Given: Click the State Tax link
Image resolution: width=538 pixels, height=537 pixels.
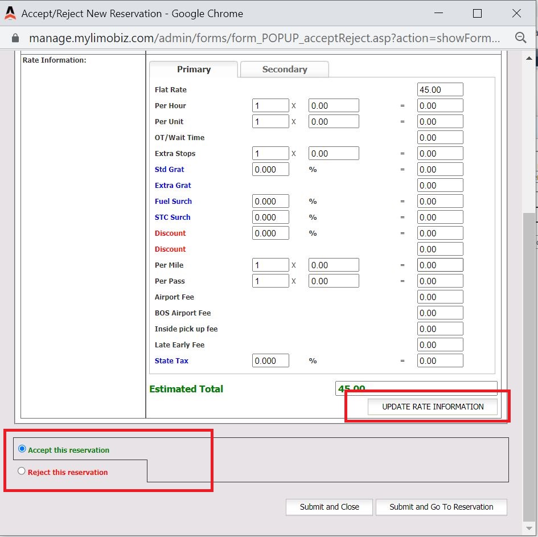Looking at the screenshot, I should click(171, 360).
